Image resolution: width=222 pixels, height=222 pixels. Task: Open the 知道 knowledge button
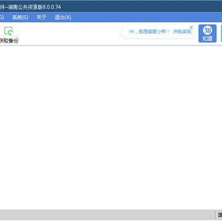pyautogui.click(x=207, y=33)
